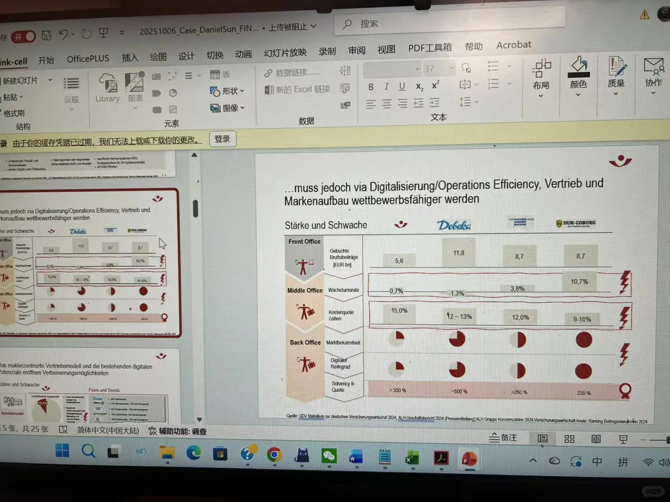Open the 开始 ribbon tab
Screen dimensions: 670x502
46,60
